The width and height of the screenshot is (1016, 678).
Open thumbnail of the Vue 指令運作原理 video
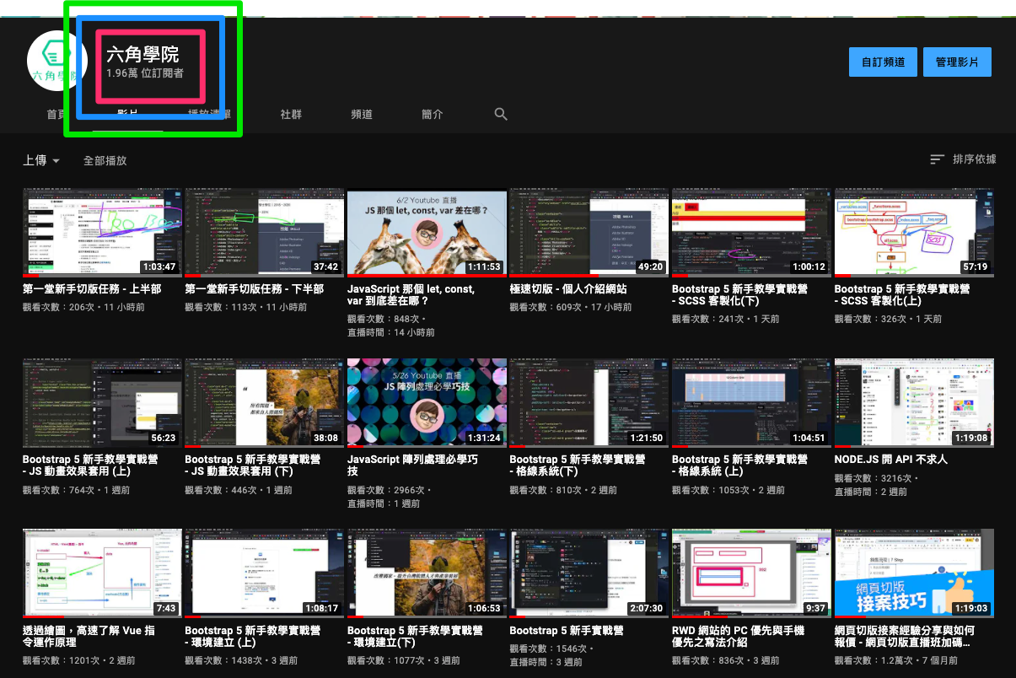point(102,573)
